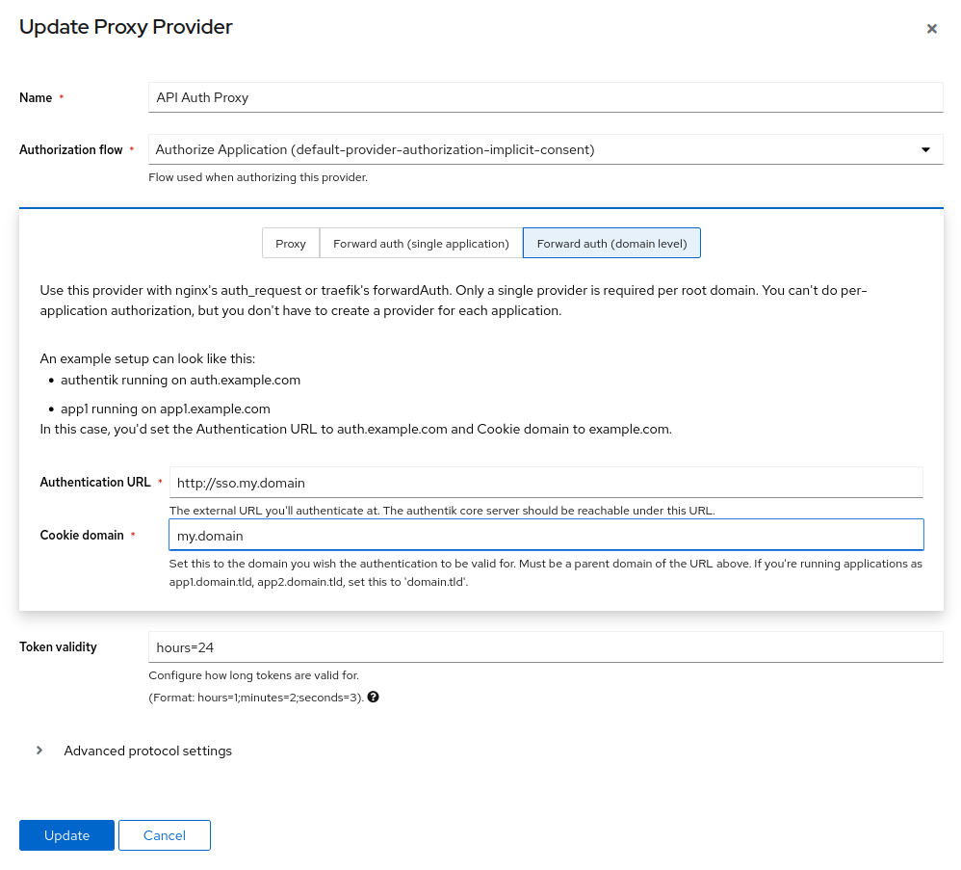
Task: Focus the Authentication URL input
Action: 545,482
